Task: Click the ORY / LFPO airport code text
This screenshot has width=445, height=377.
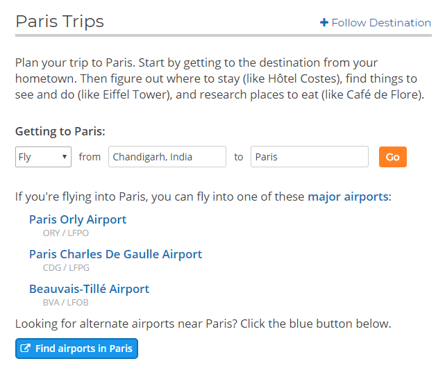Action: [66, 233]
